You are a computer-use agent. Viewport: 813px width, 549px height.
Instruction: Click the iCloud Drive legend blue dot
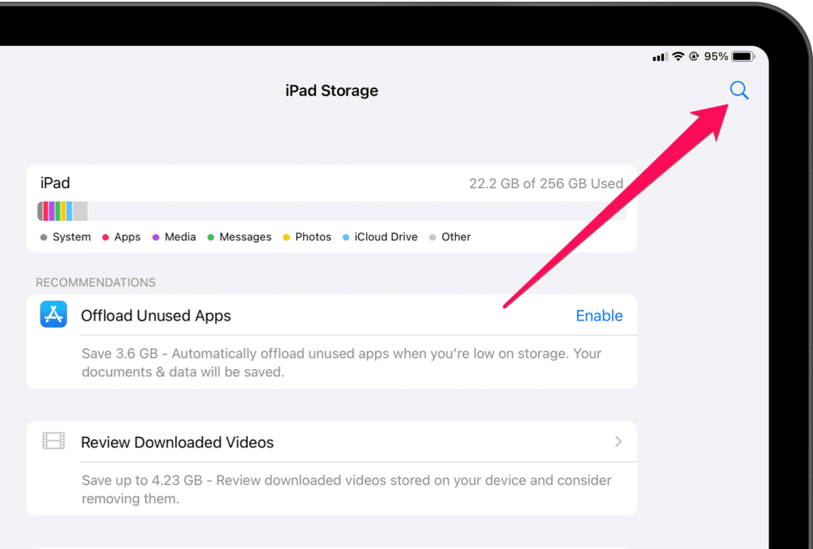(346, 237)
